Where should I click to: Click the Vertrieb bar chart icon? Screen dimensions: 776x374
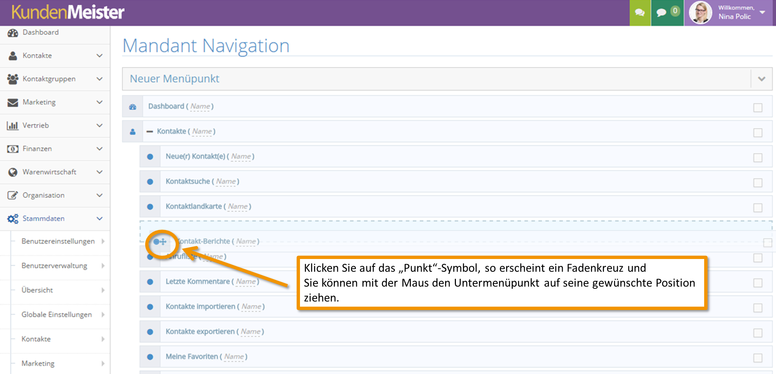tap(13, 125)
